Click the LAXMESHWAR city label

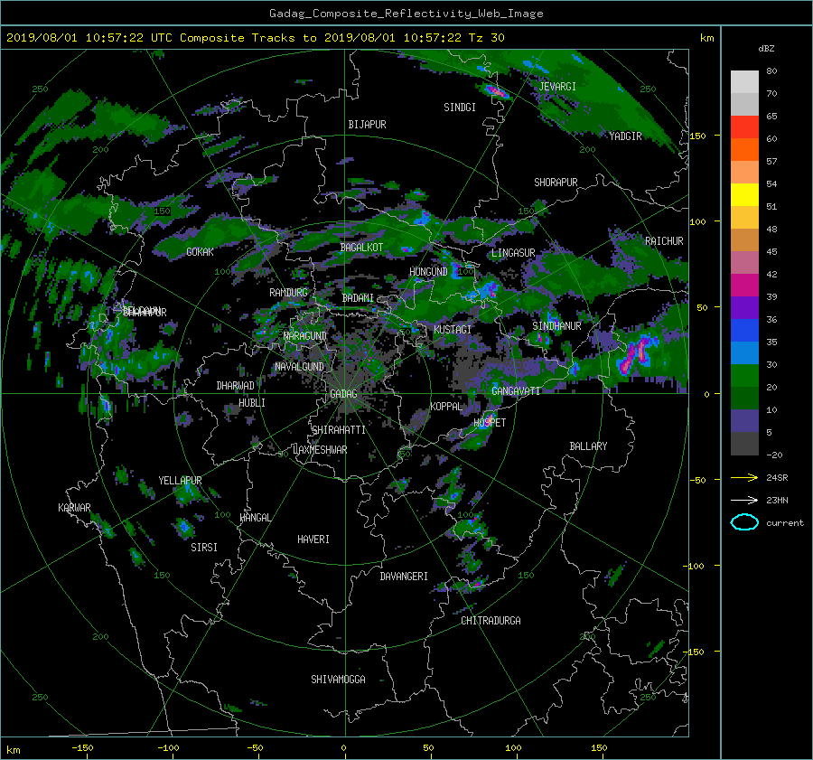point(320,450)
